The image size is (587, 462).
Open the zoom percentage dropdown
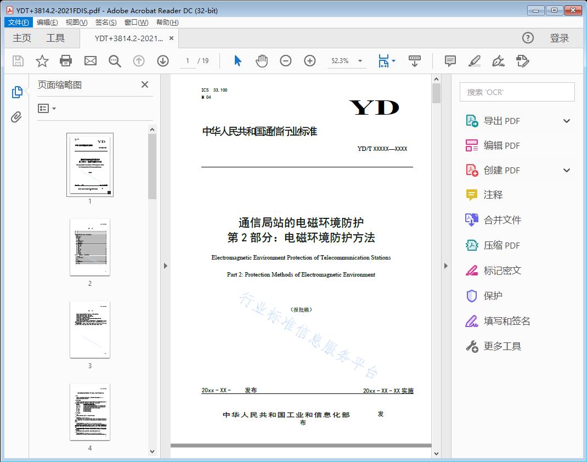coord(360,61)
